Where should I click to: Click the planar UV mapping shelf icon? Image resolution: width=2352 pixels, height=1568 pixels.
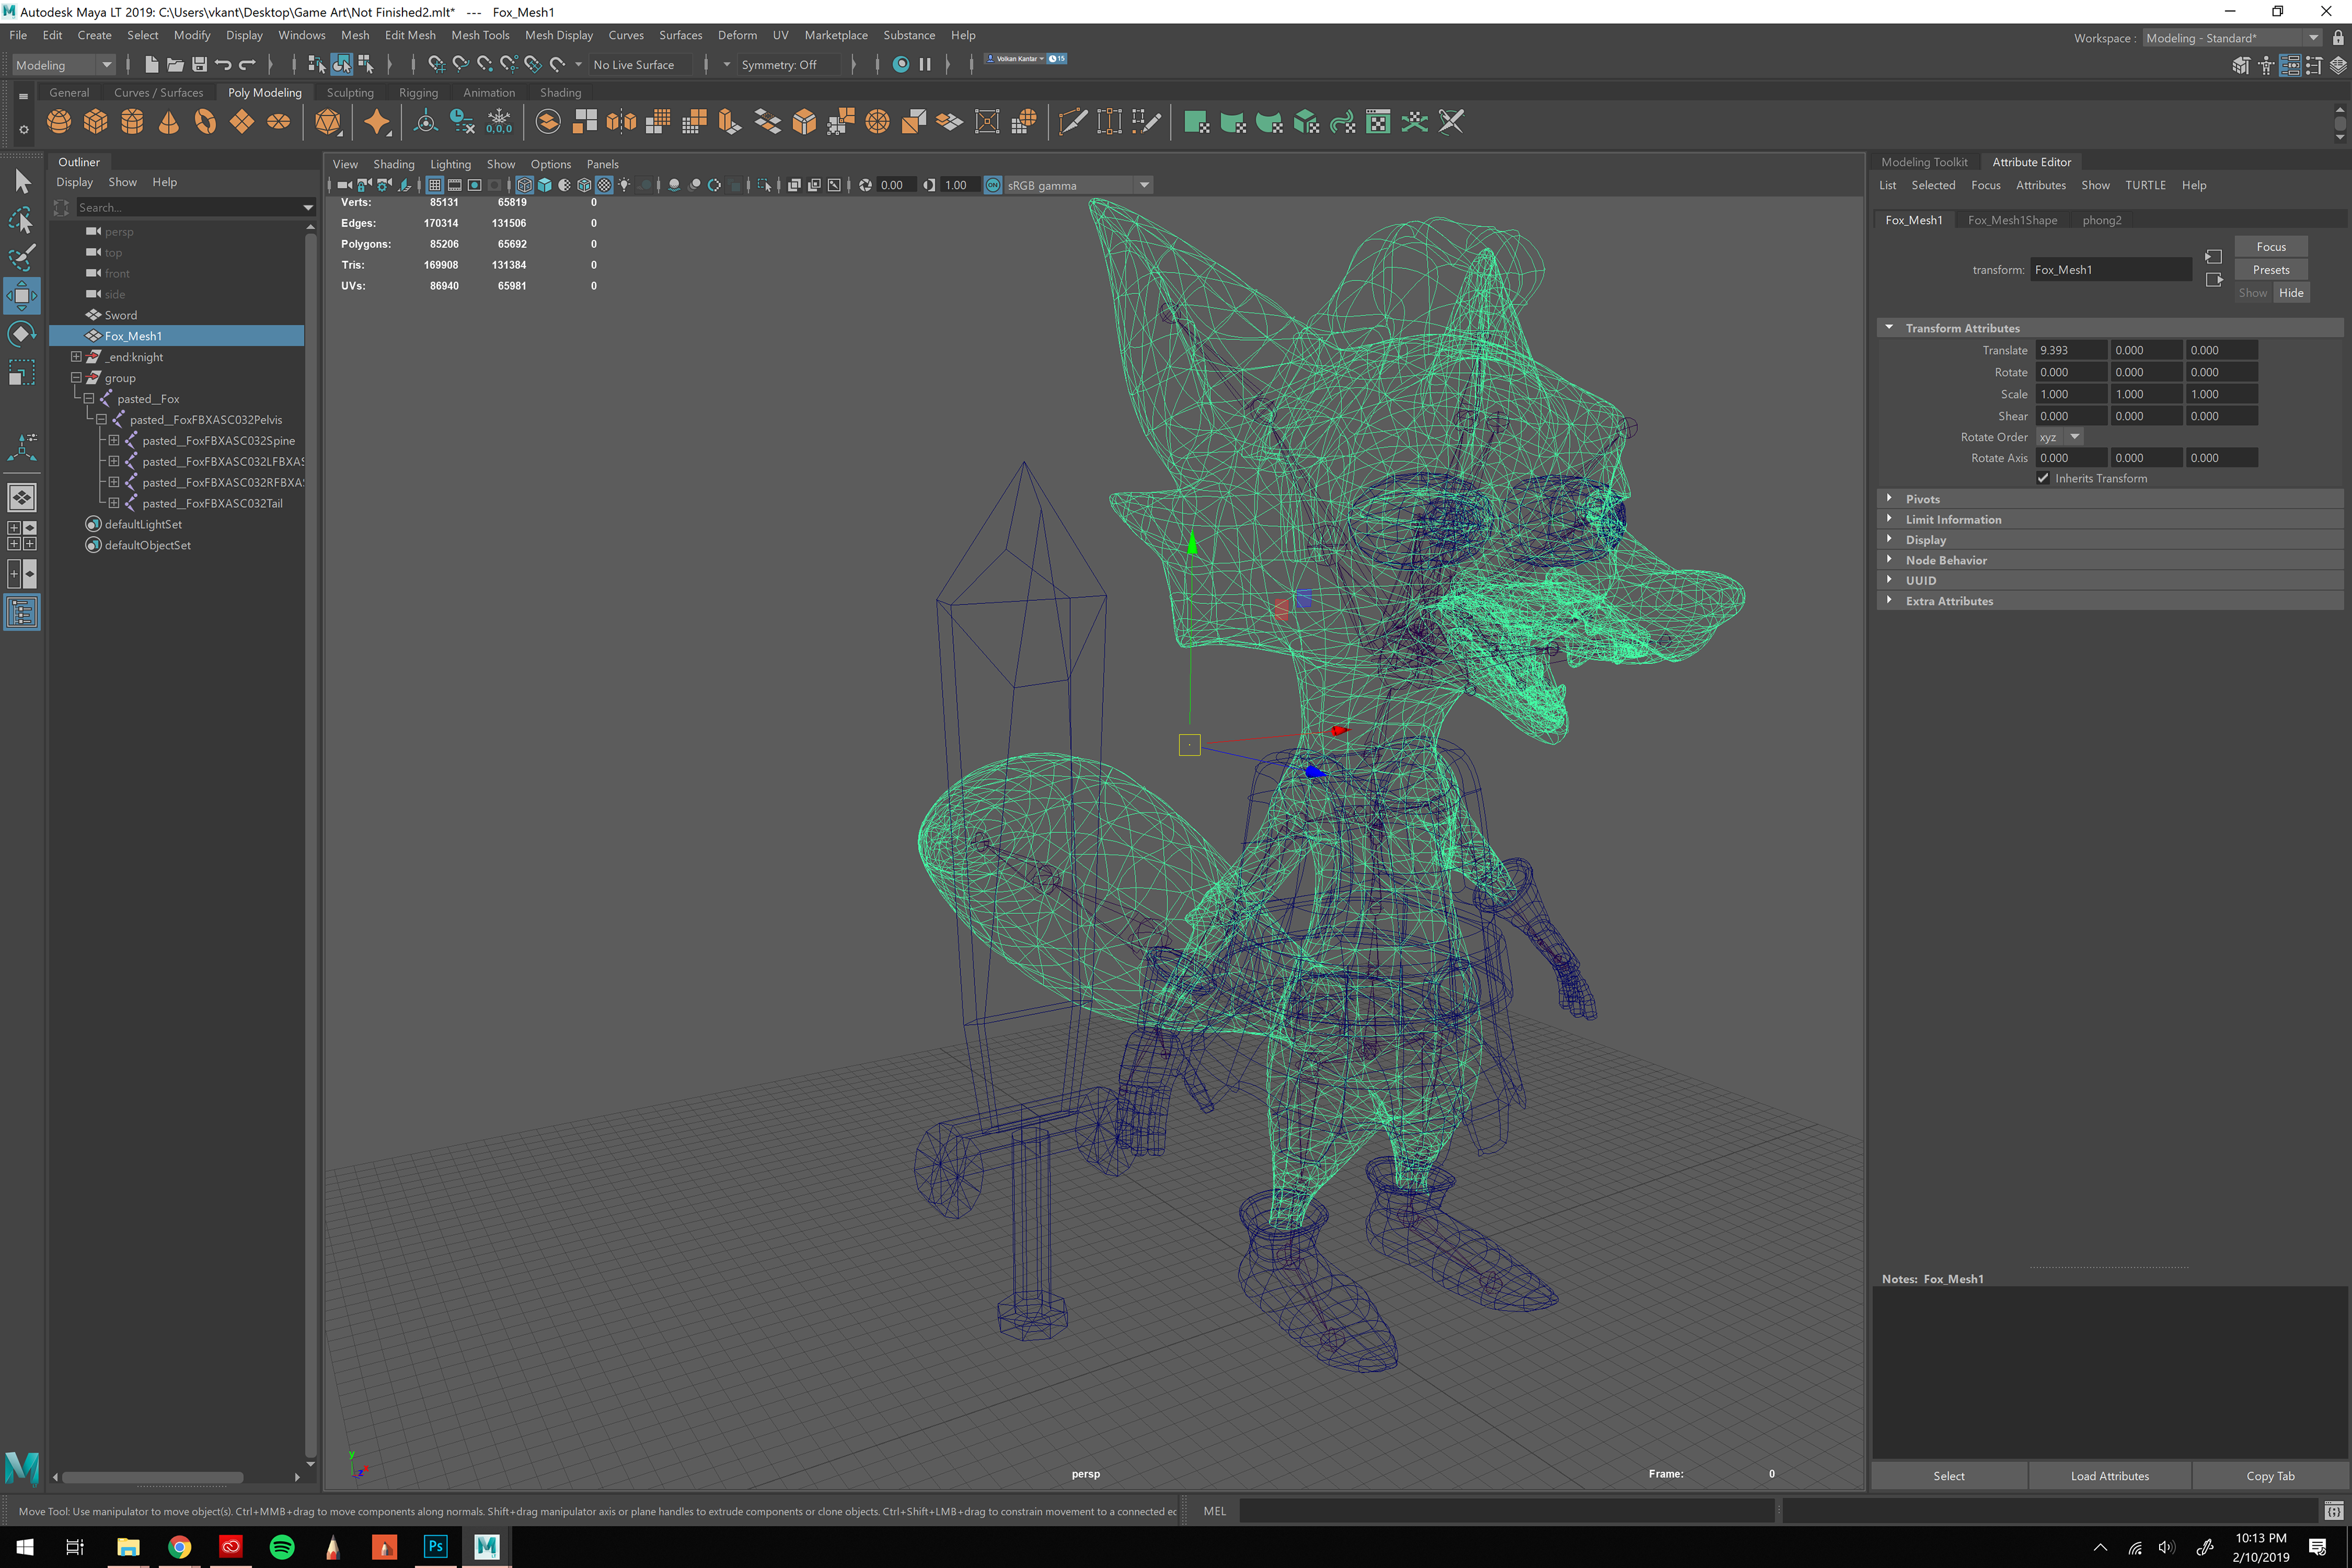tap(1197, 122)
